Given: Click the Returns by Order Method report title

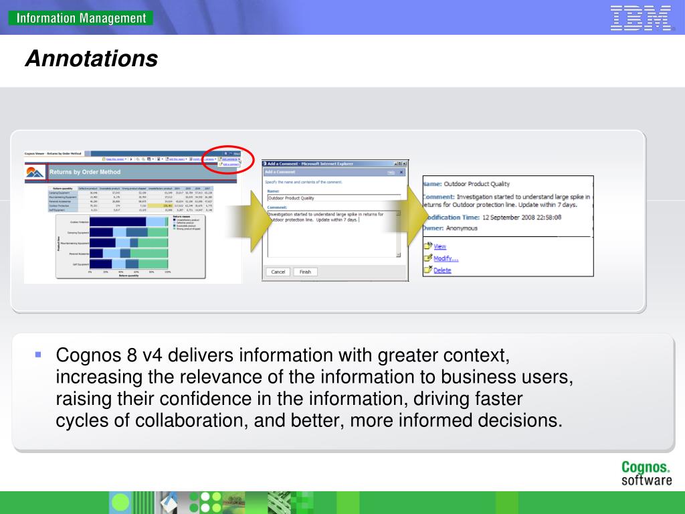Looking at the screenshot, I should pyautogui.click(x=85, y=172).
